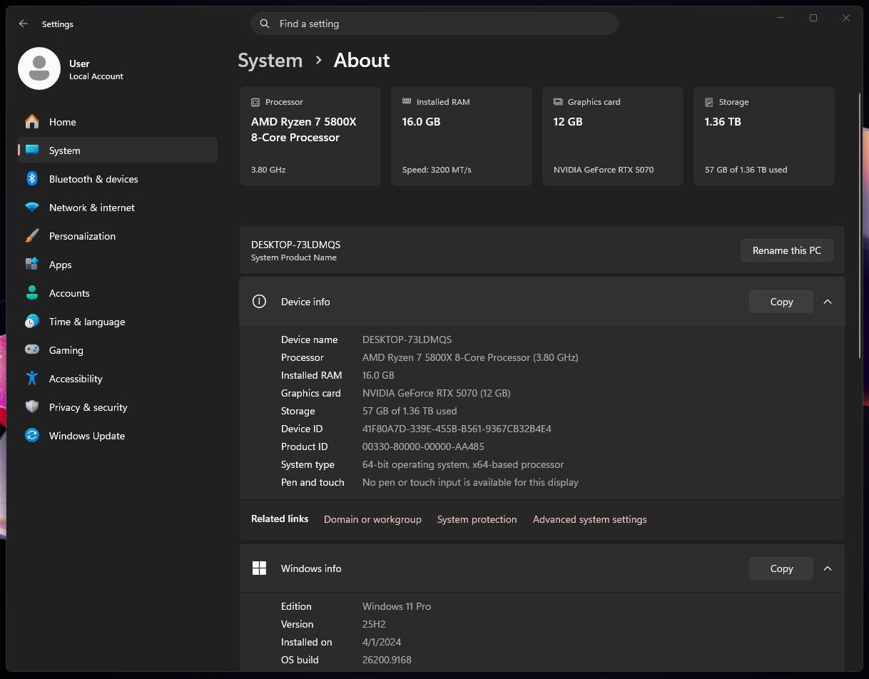Copy the Device info details
This screenshot has height=679, width=869.
pyautogui.click(x=781, y=302)
